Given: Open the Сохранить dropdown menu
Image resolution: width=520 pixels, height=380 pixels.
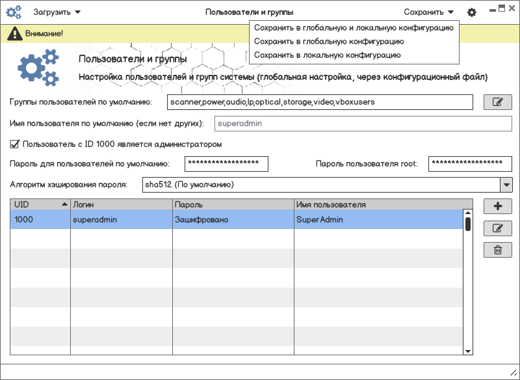Looking at the screenshot, I should (x=428, y=12).
